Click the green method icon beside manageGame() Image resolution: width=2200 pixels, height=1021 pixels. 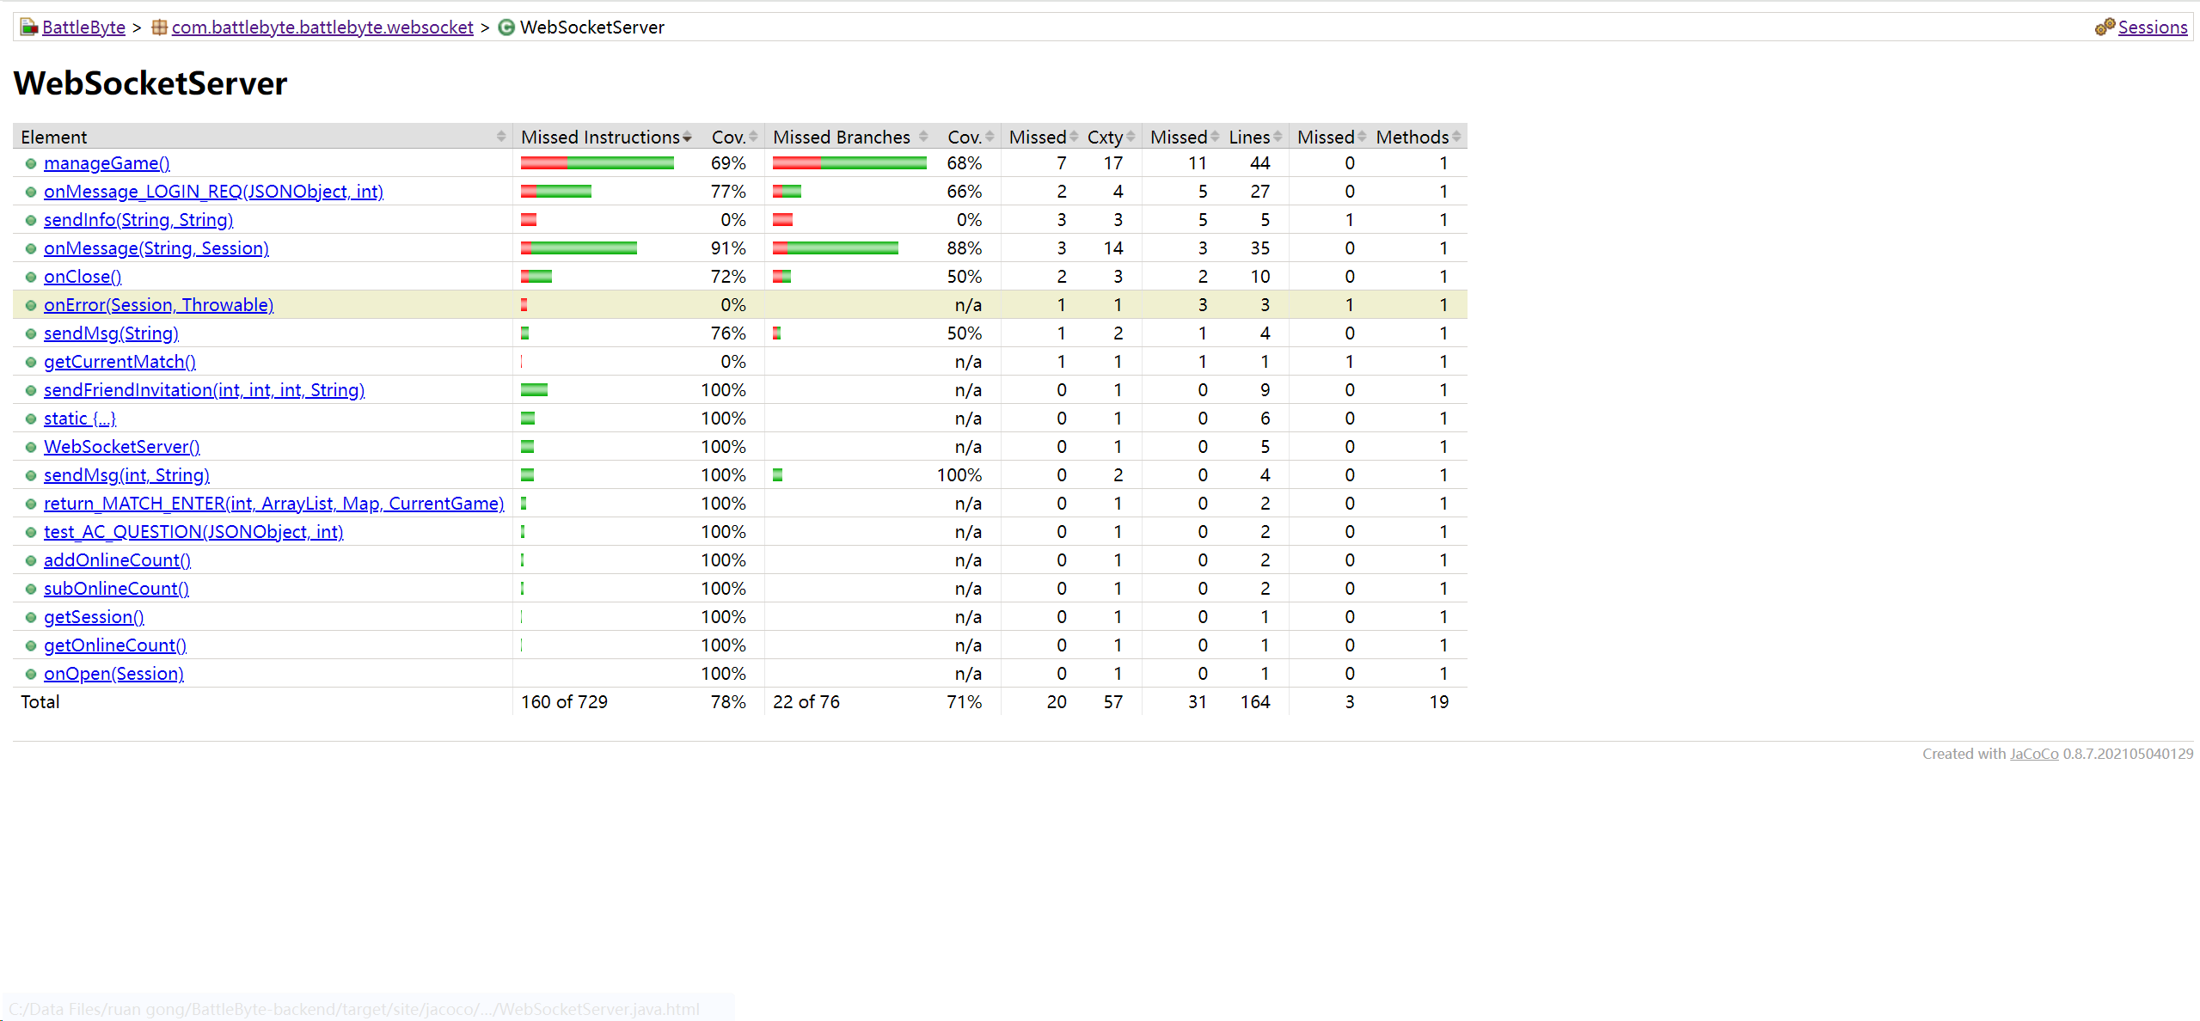coord(31,163)
